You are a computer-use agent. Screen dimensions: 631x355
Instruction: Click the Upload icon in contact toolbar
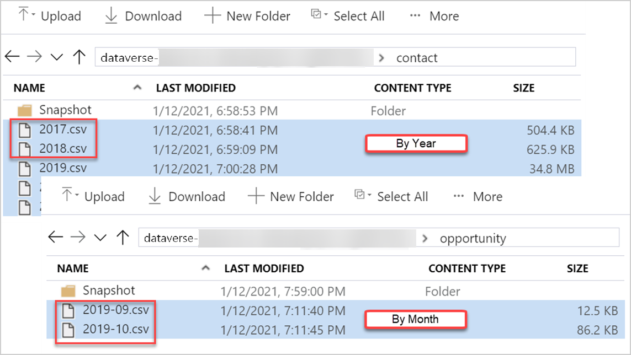24,15
